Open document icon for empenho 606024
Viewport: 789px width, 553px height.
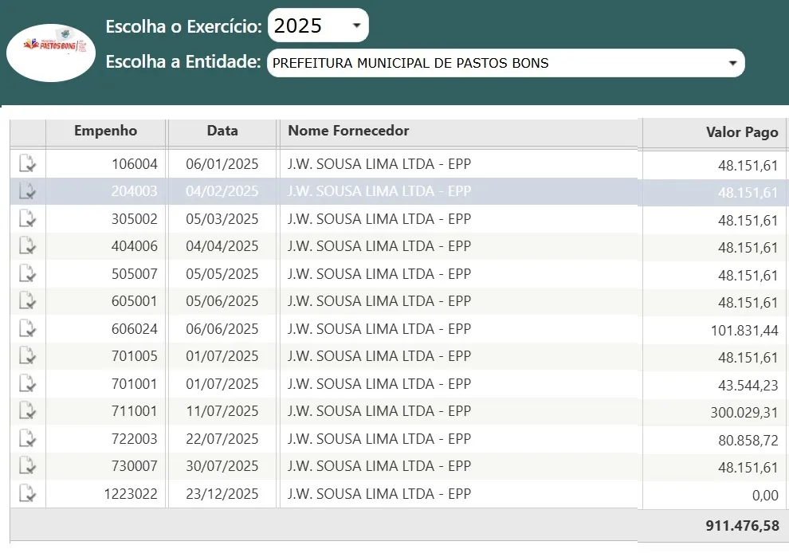click(x=28, y=328)
